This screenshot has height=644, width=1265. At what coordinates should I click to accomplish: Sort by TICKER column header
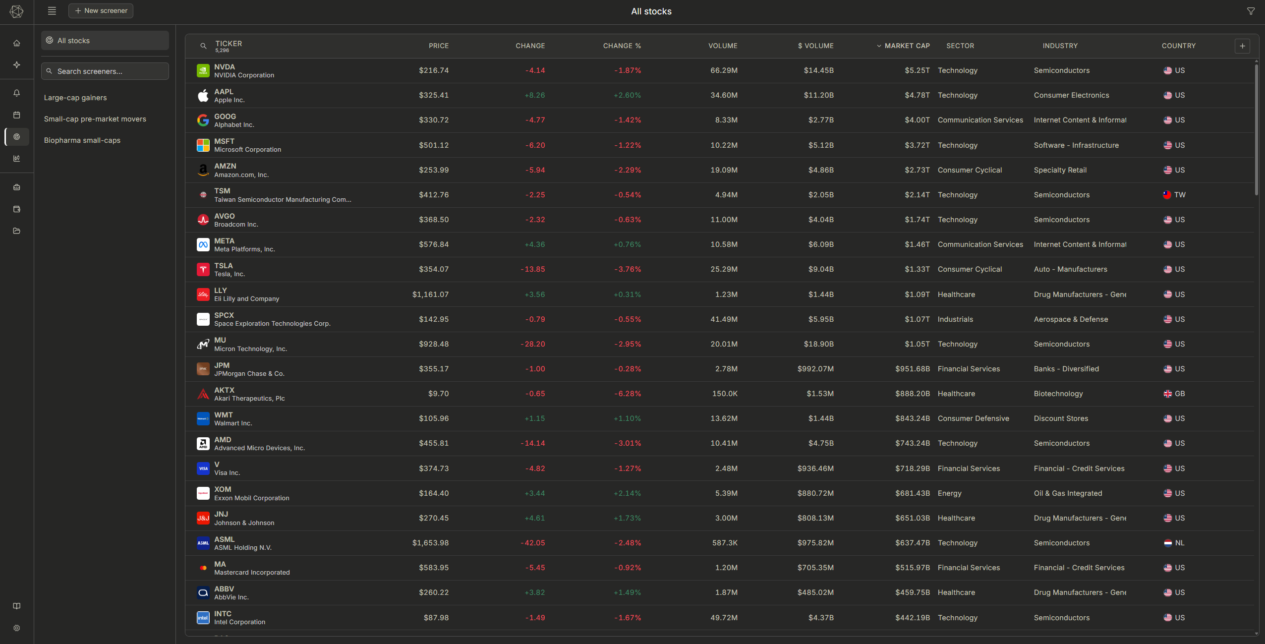(x=229, y=44)
